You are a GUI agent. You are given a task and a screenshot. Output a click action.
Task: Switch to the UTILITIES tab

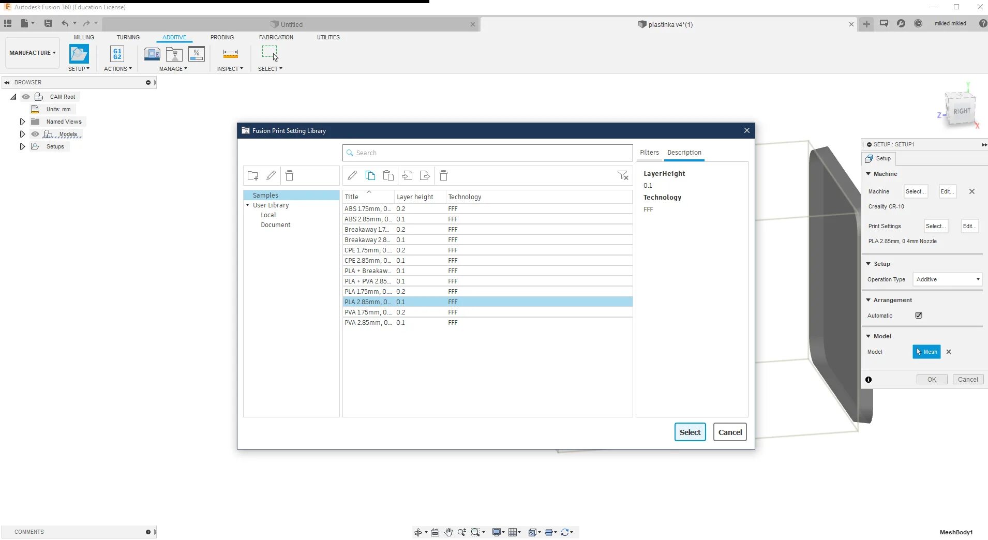click(x=328, y=37)
